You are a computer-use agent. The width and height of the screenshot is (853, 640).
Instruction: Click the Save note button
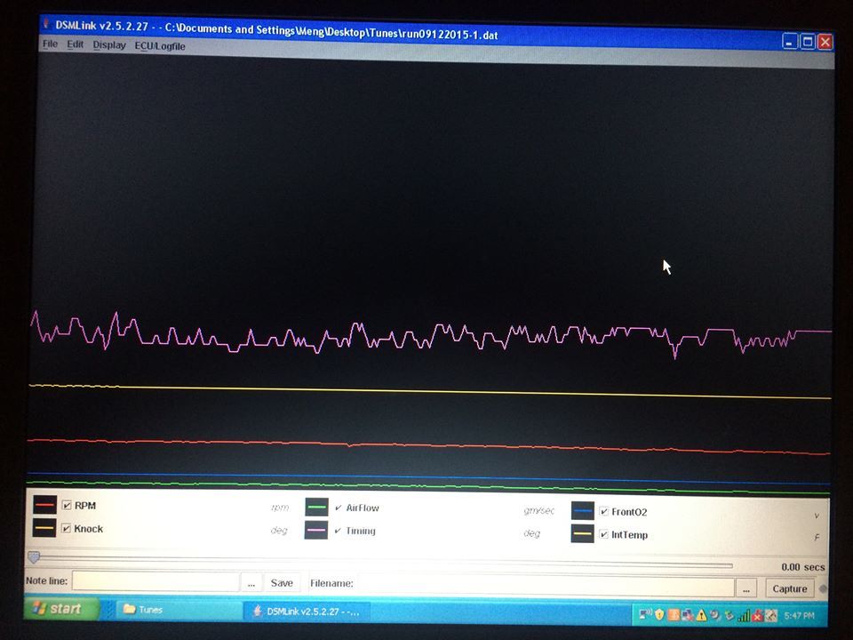coord(282,583)
